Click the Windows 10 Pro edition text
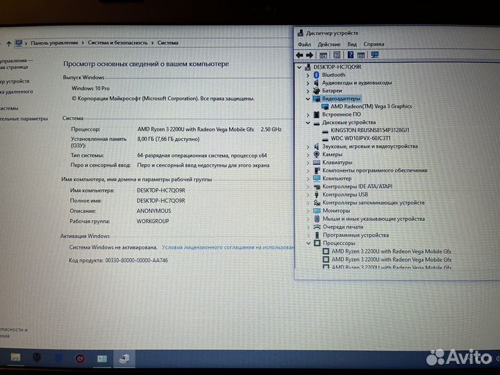Screen dimensions: 500x375 [90, 88]
